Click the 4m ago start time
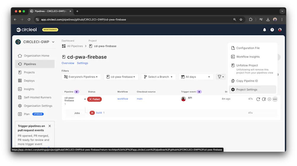 [226, 99]
